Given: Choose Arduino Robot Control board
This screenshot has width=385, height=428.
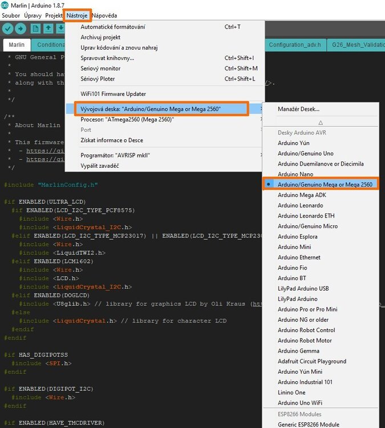Looking at the screenshot, I should pos(321,330).
